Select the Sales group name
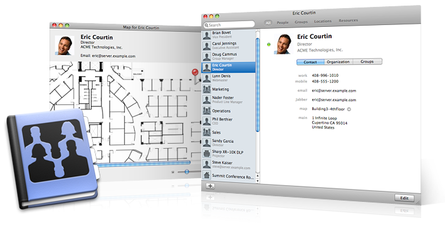 coord(216,132)
